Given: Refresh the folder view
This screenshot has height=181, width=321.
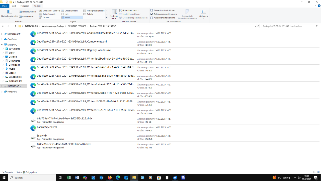Looking at the screenshot, I should 259,26.
